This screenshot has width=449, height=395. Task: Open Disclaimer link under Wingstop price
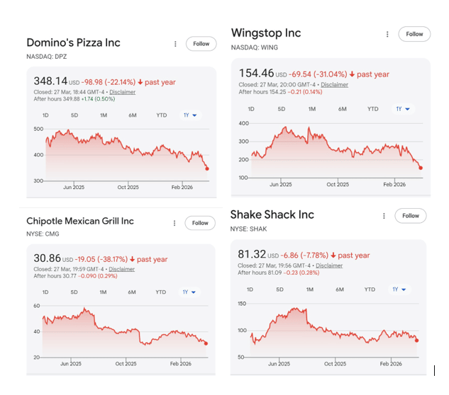(x=334, y=85)
